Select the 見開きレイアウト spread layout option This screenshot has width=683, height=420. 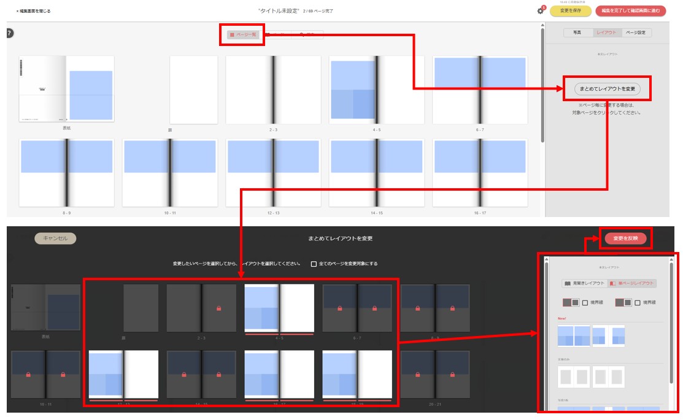(x=585, y=283)
